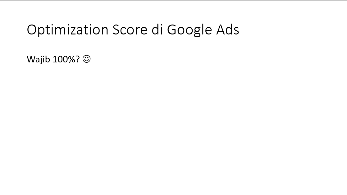Click the word "Wajib" in the subtitle
The height and width of the screenshot is (195, 347).
tap(39, 59)
